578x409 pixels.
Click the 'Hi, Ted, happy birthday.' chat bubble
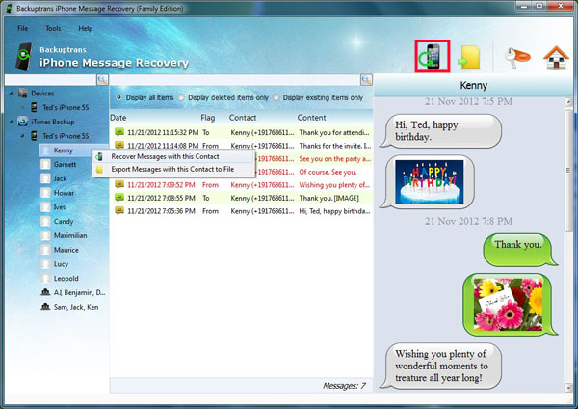pyautogui.click(x=441, y=131)
